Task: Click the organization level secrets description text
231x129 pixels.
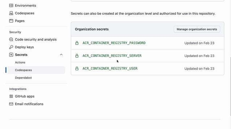Action: tap(143, 14)
